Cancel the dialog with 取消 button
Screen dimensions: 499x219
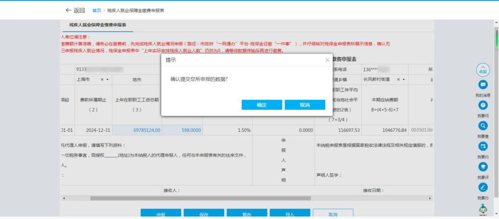coord(305,105)
